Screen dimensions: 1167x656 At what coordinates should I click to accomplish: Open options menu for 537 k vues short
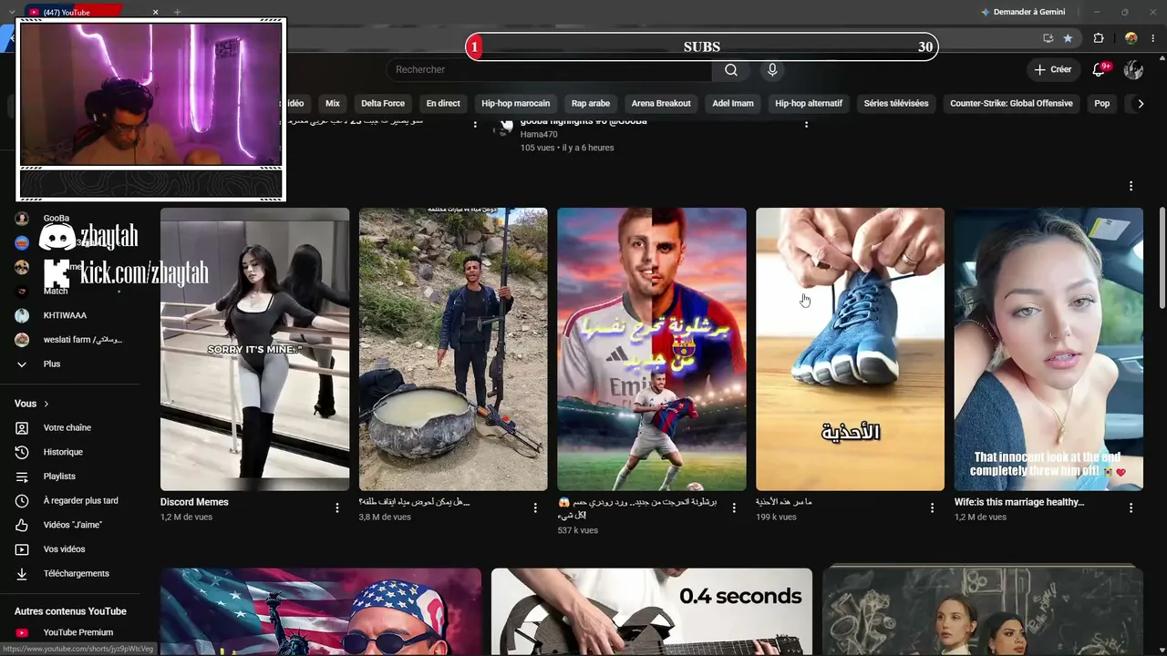pyautogui.click(x=734, y=508)
